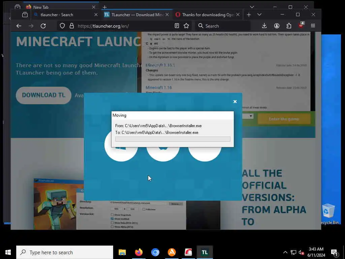Image resolution: width=345 pixels, height=259 pixels.
Task: Click Enter the game button
Action: pos(284,119)
